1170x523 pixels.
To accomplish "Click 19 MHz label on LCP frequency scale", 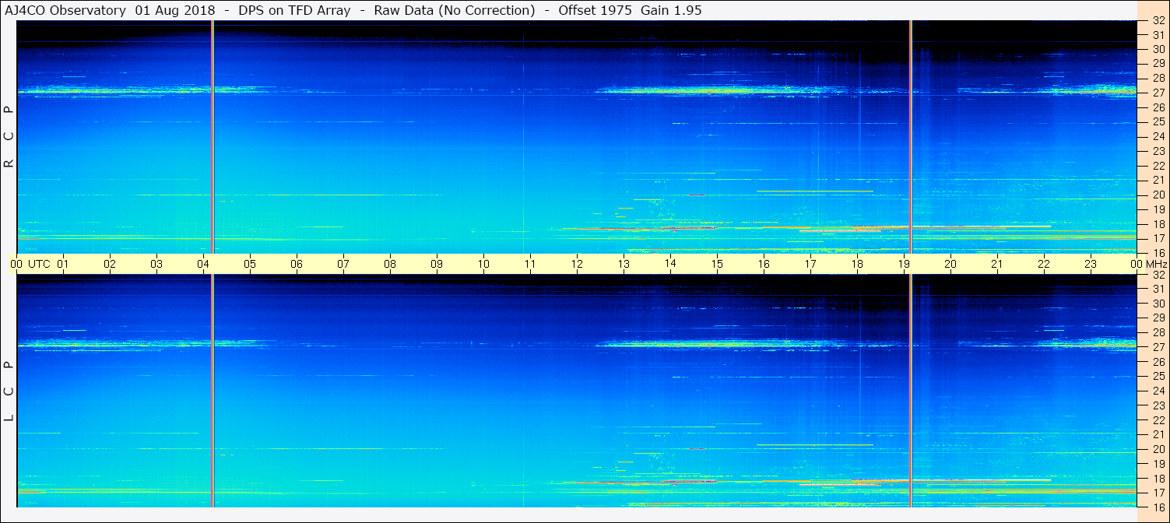I will (x=1158, y=464).
